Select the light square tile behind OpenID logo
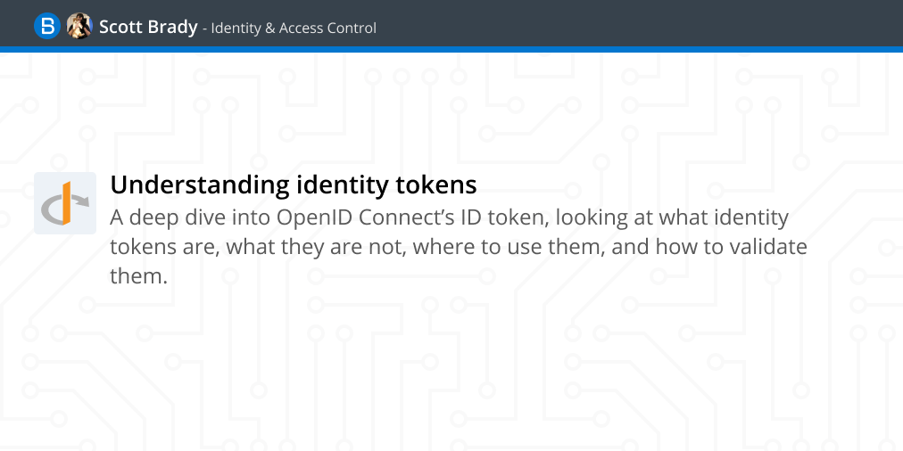The image size is (903, 451). pos(65,203)
